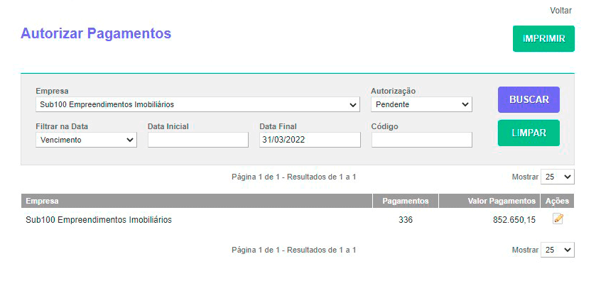Screen dimensions: 596x298
Task: Focus the Data Inicial field
Action: point(197,140)
